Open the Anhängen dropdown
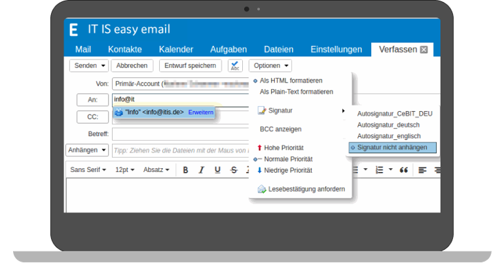This screenshot has height=263, width=504. click(x=87, y=150)
